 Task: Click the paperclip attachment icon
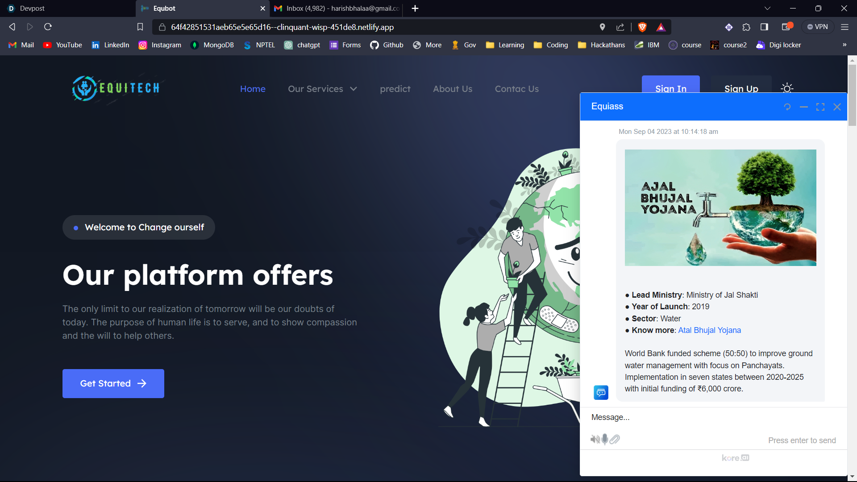(x=615, y=439)
